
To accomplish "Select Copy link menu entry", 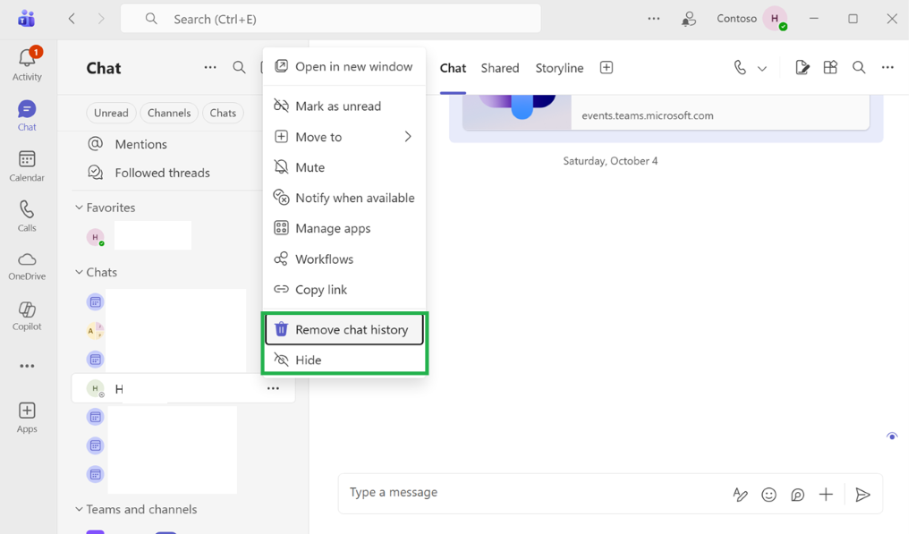I will (x=344, y=290).
